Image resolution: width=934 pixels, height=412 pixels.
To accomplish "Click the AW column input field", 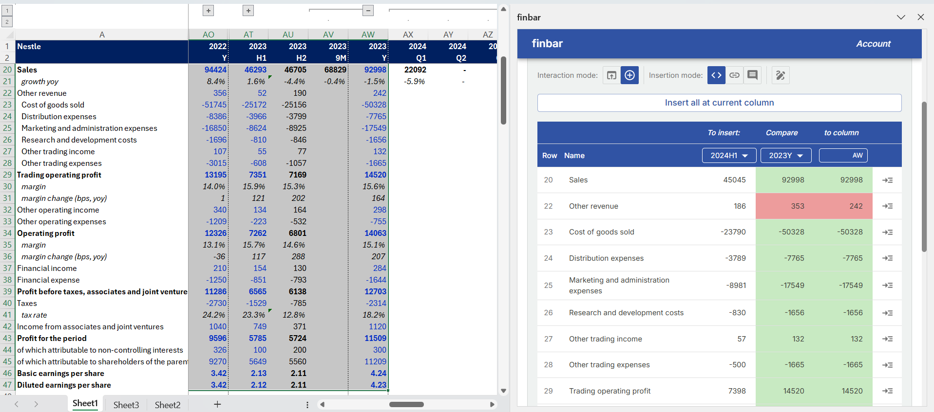I will [x=843, y=155].
